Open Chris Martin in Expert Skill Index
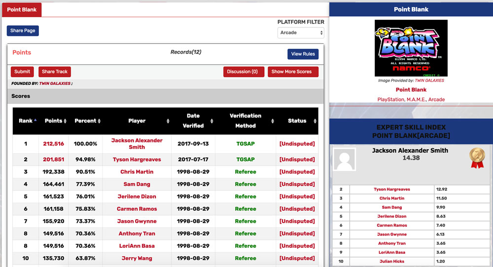The height and width of the screenshot is (267, 493). point(392,199)
